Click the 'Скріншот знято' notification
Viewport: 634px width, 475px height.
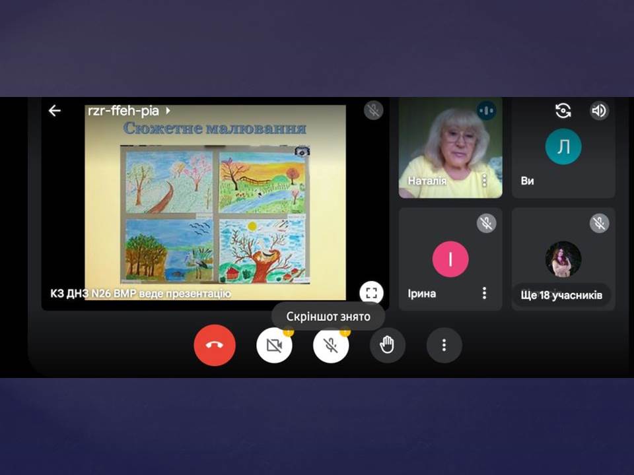(328, 316)
